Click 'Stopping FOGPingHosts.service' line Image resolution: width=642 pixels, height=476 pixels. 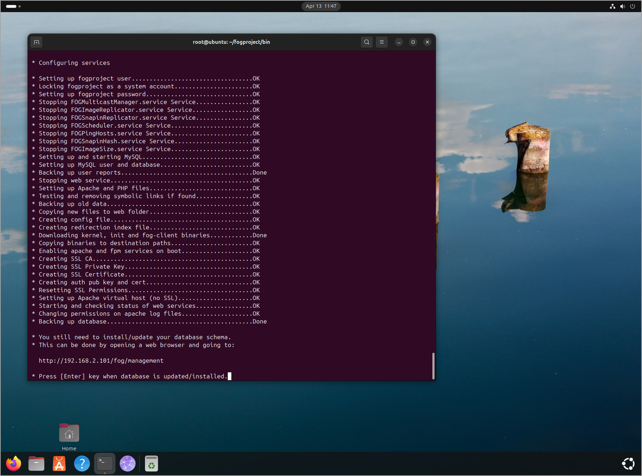click(x=146, y=133)
